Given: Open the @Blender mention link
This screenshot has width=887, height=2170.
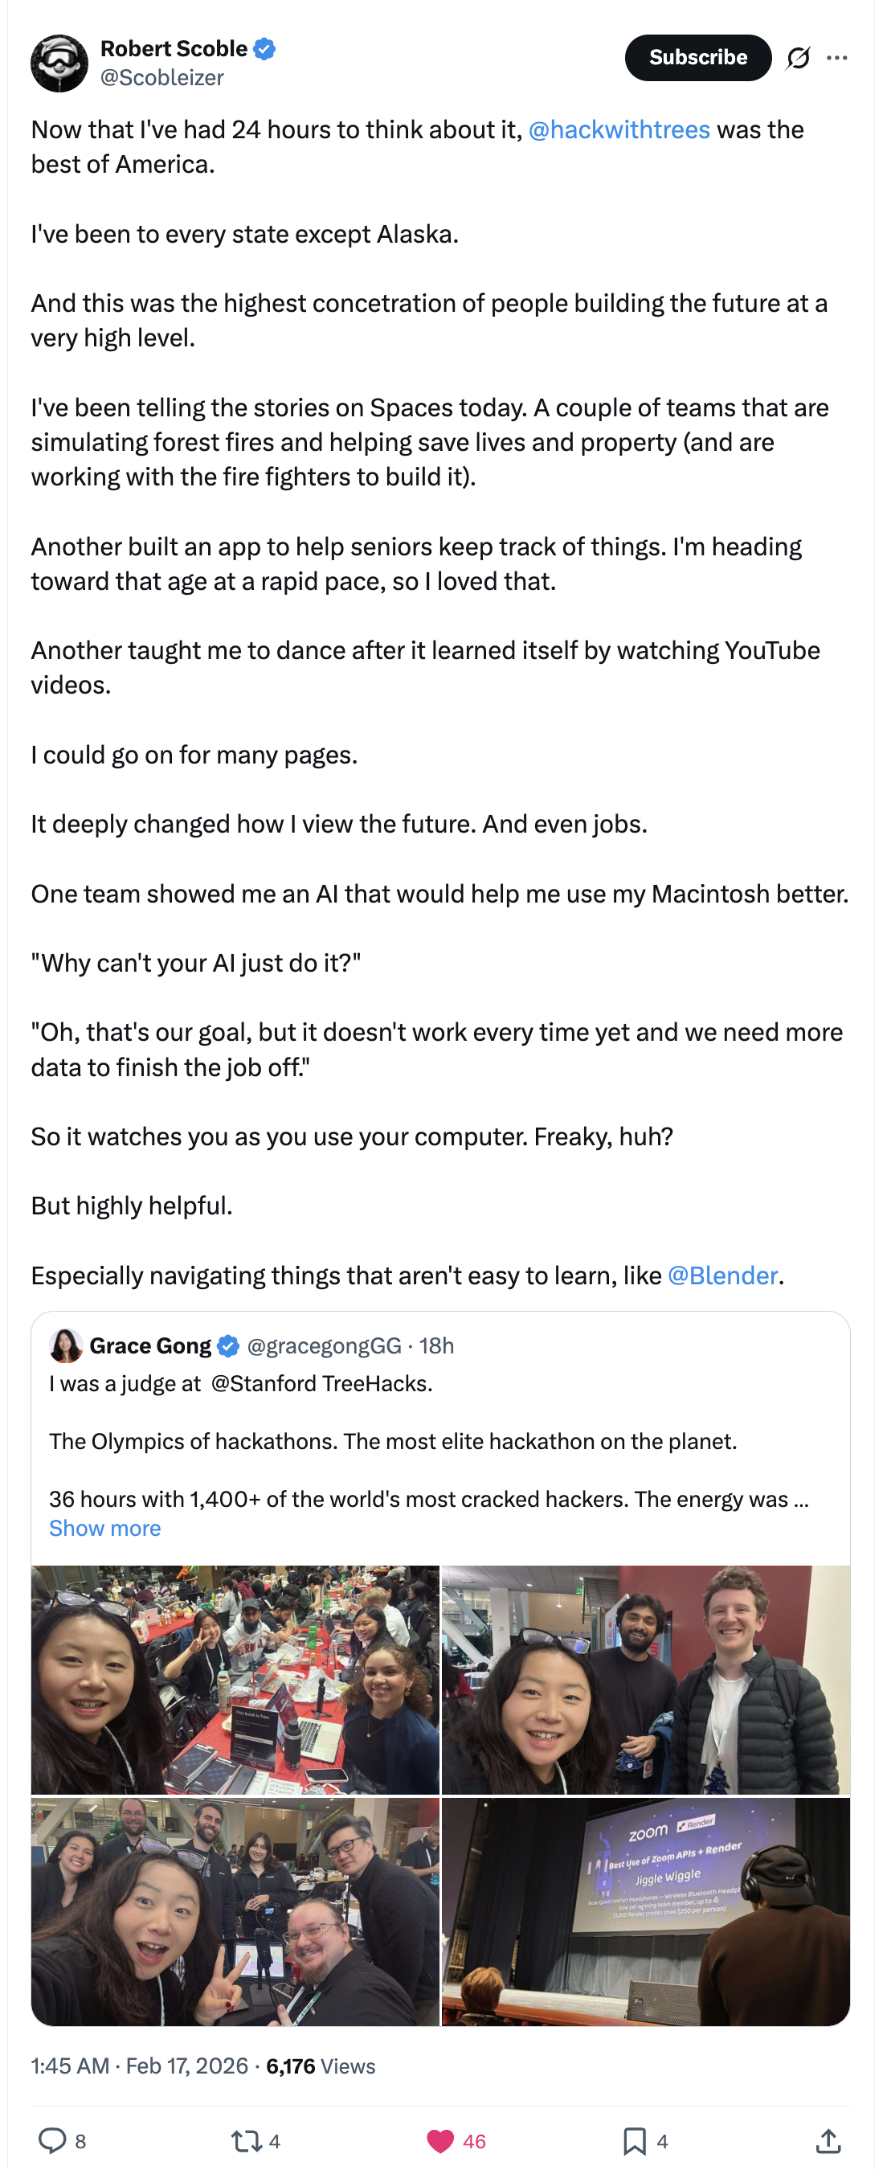Looking at the screenshot, I should [x=722, y=1275].
